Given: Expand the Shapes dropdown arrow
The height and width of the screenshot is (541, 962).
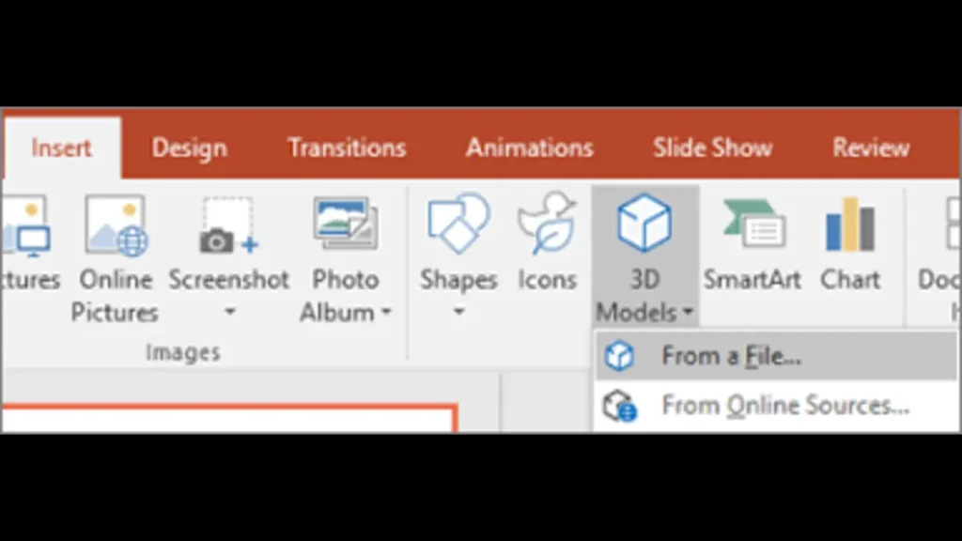Looking at the screenshot, I should point(458,312).
